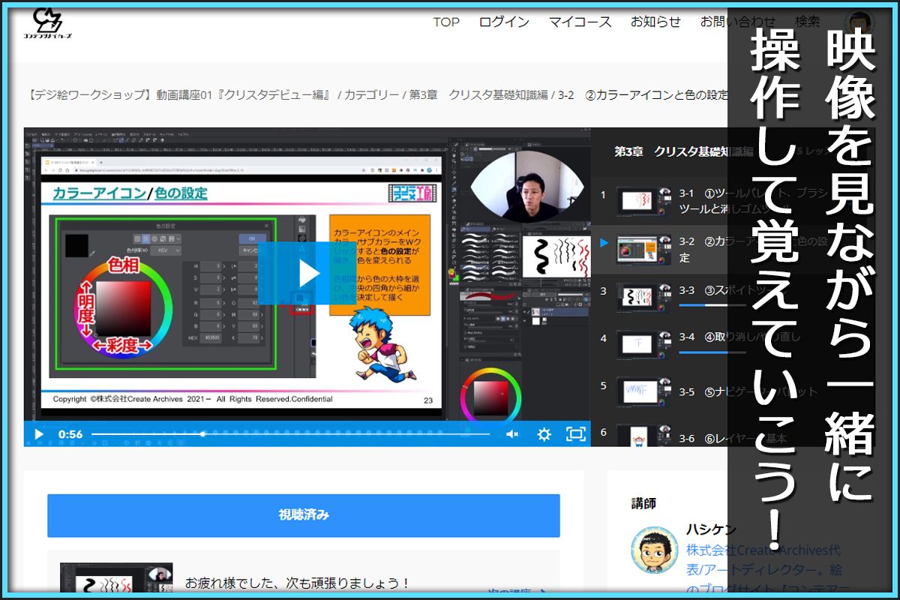This screenshot has width=900, height=600.
Task: Unmute the video with the speaker icon
Action: (x=512, y=433)
